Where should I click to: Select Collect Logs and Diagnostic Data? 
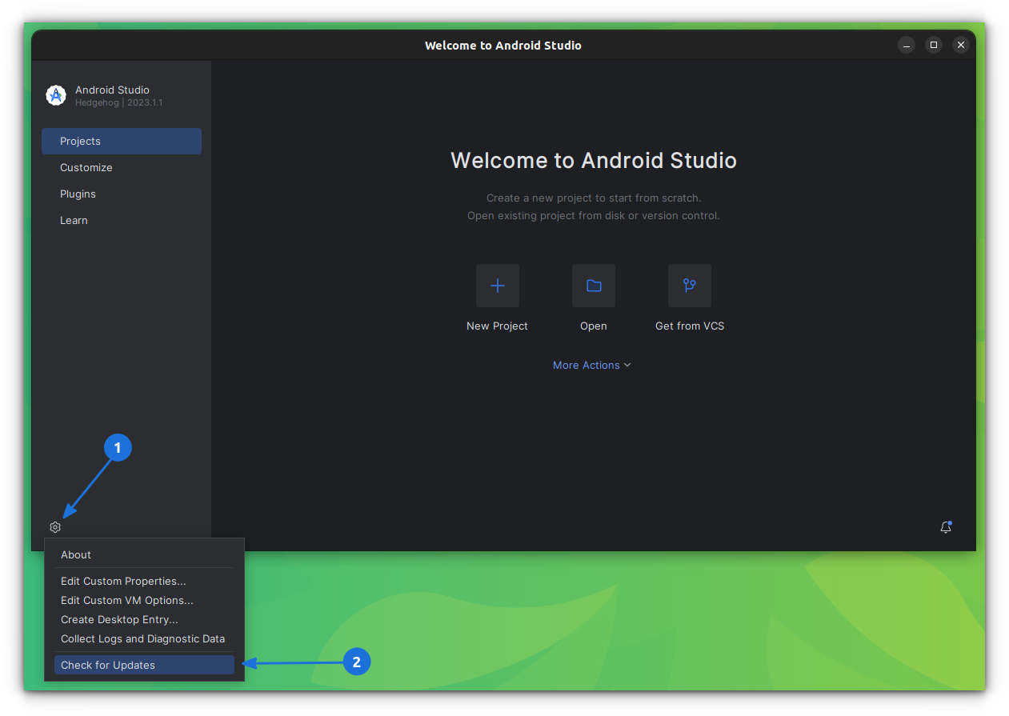point(142,638)
